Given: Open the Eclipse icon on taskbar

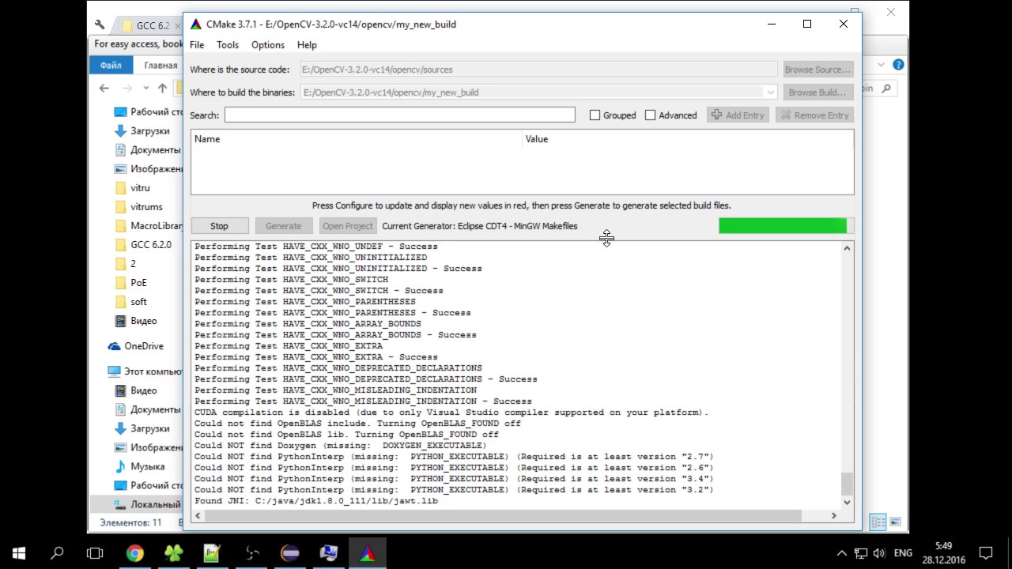Looking at the screenshot, I should point(290,553).
